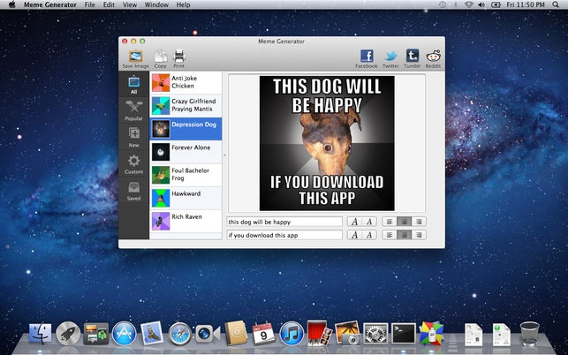Click the list pane splitter handle

[x=224, y=155]
